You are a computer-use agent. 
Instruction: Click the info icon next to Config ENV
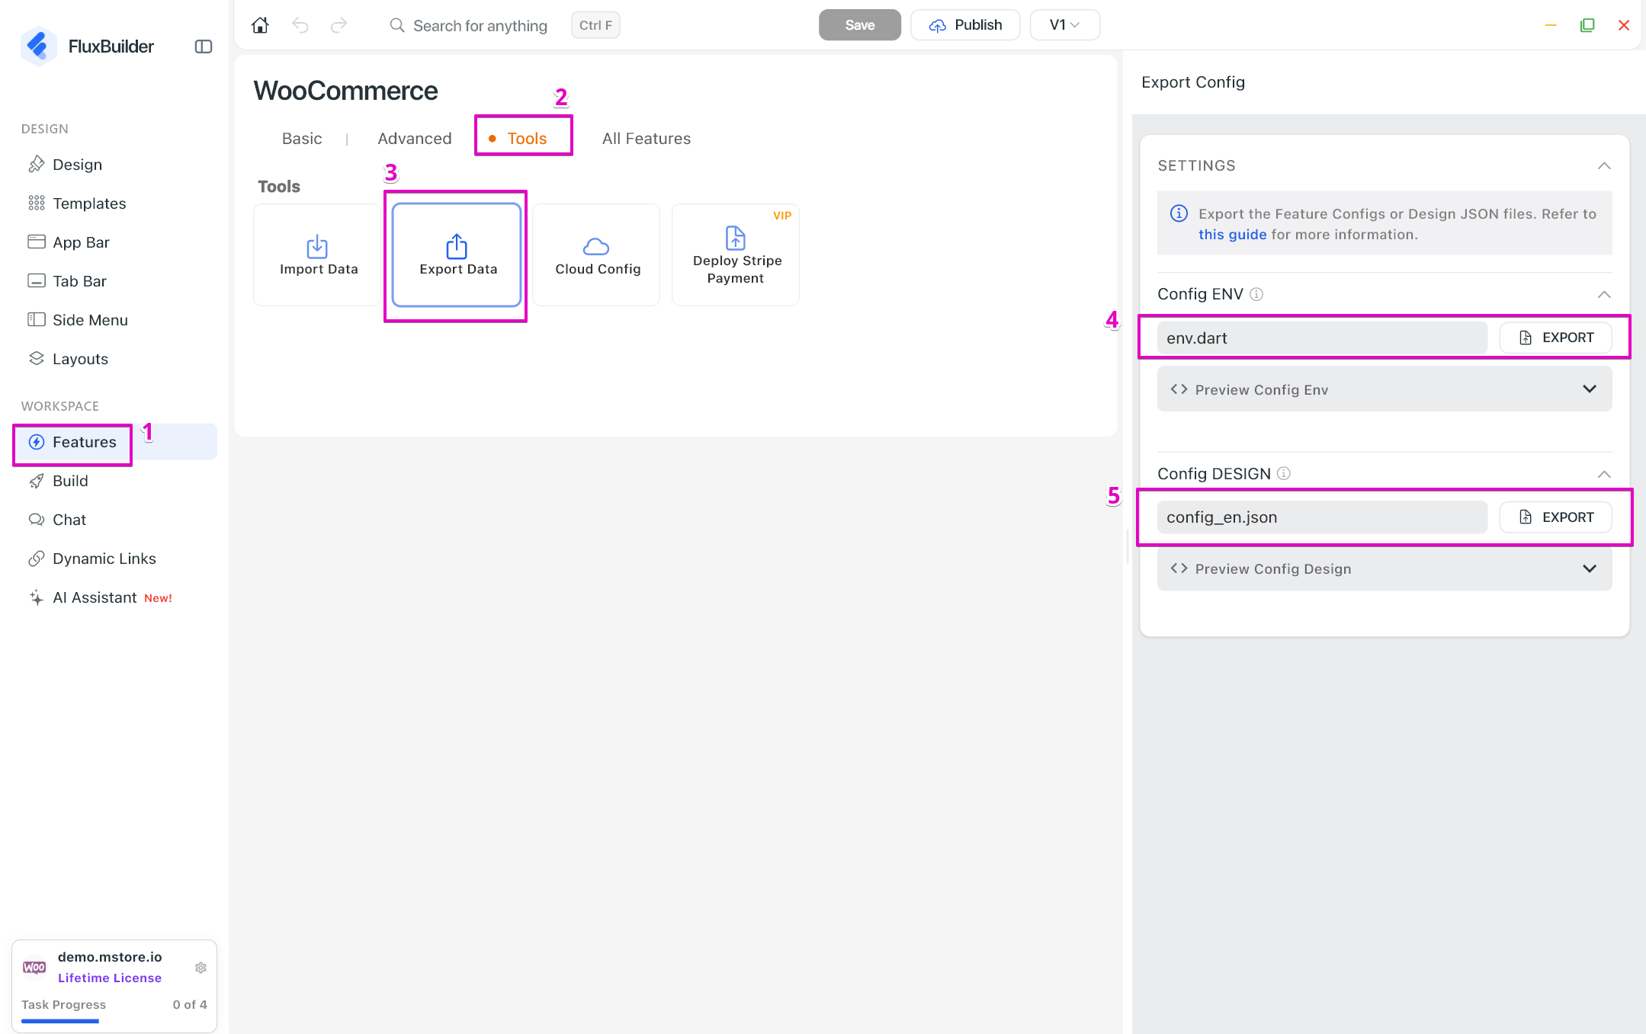tap(1256, 294)
